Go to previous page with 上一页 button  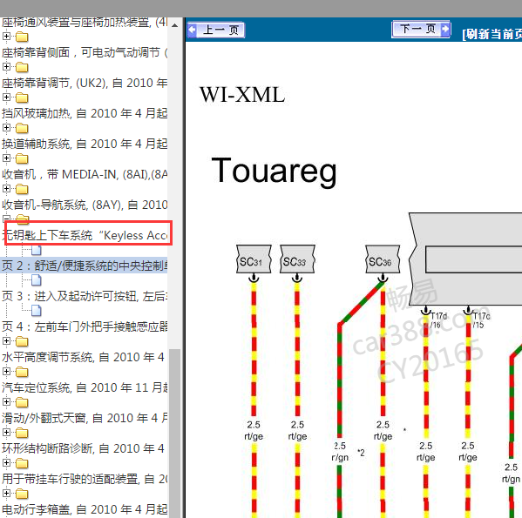coord(216,30)
